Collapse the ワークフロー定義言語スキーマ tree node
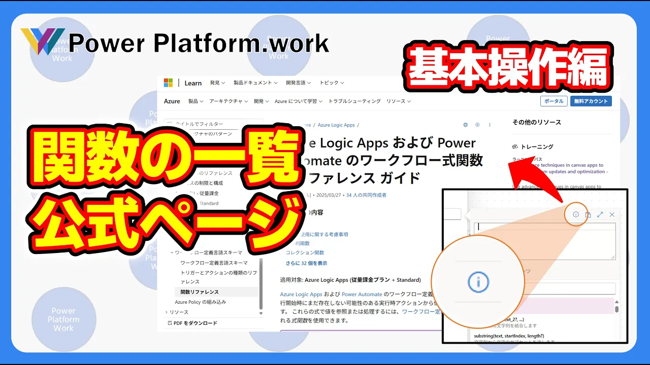This screenshot has height=365, width=650. [172, 252]
